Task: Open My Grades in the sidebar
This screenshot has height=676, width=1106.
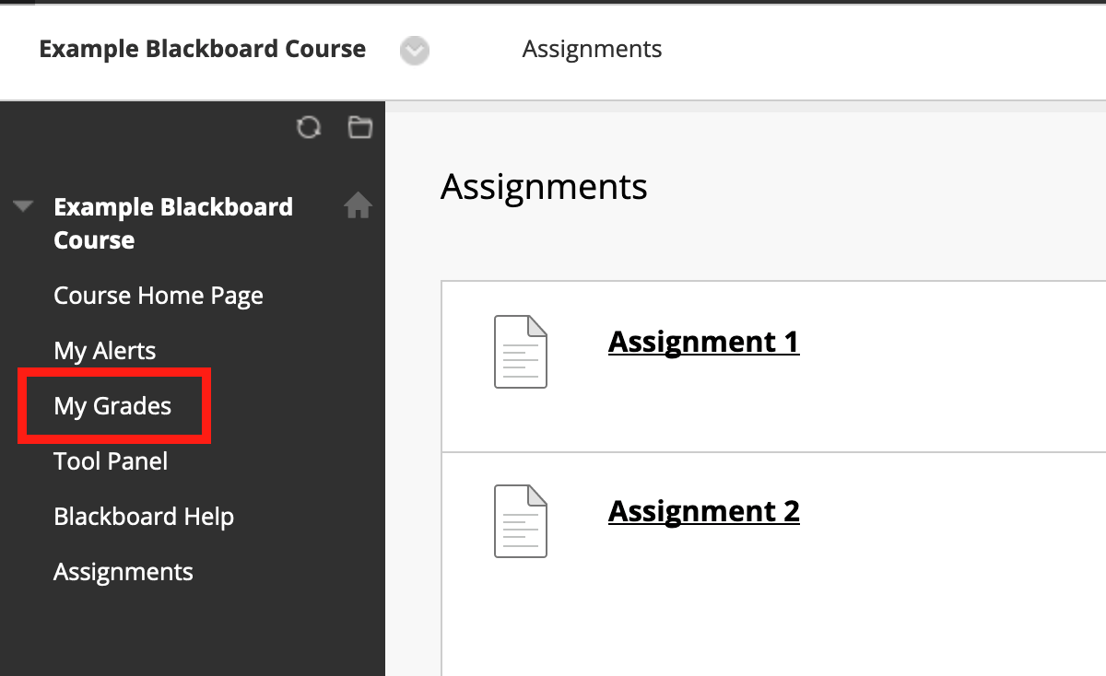Action: tap(112, 406)
